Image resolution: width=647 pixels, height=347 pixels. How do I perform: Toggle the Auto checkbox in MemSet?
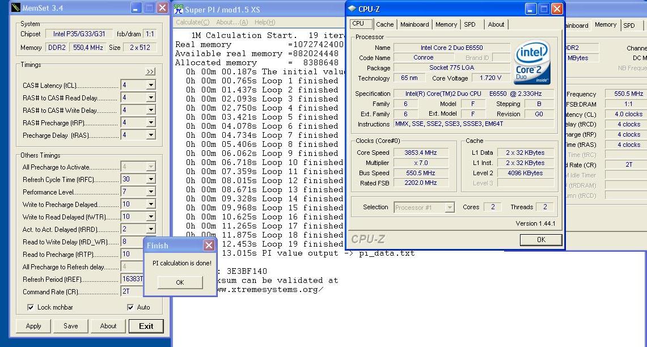[130, 307]
